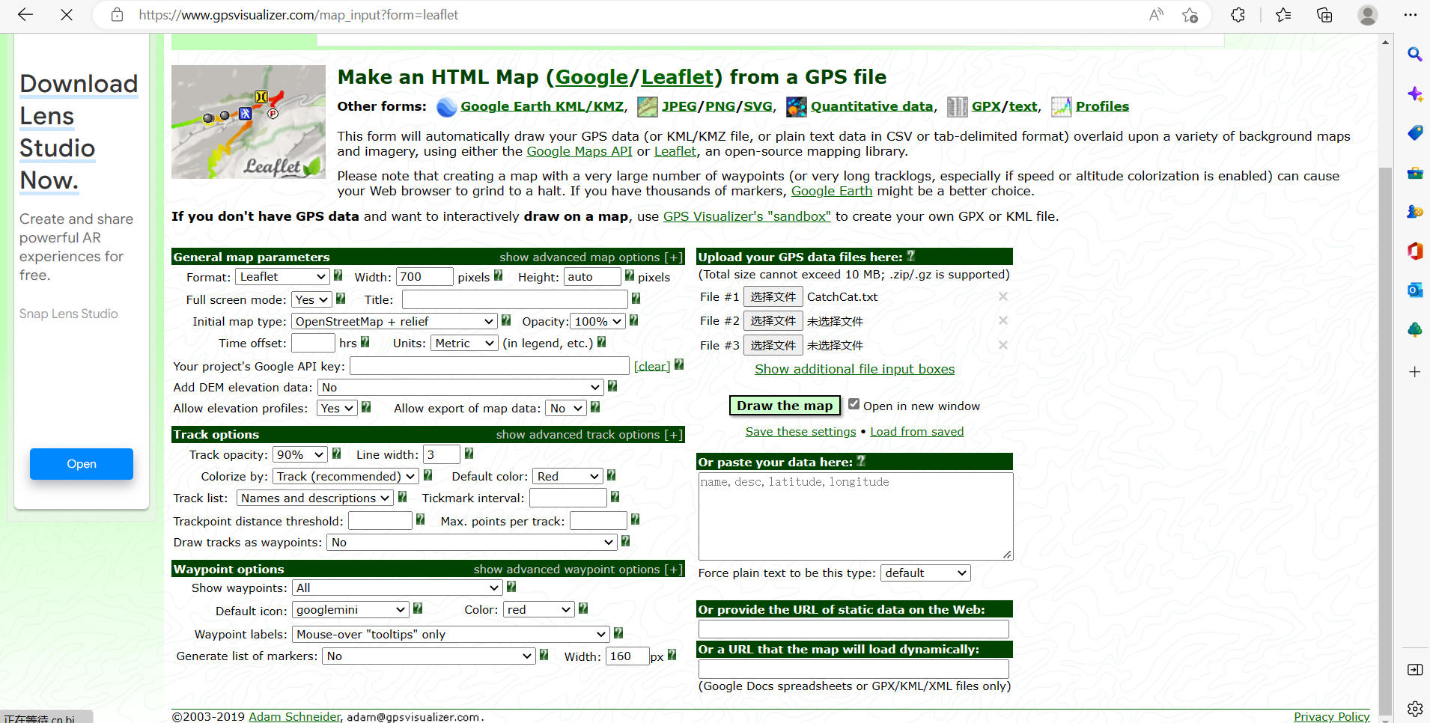The width and height of the screenshot is (1430, 723).
Task: Remove CatchCat.txt with the X icon
Action: point(1003,296)
